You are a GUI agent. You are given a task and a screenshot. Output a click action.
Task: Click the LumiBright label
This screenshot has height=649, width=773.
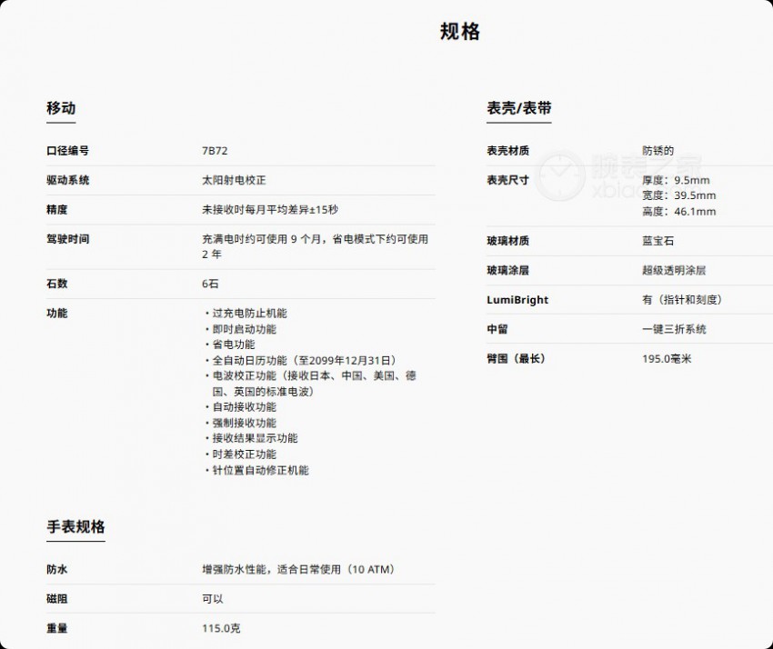(x=517, y=300)
